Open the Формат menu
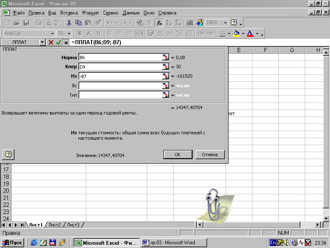Image resolution: width=330 pixels, height=248 pixels. click(x=90, y=13)
